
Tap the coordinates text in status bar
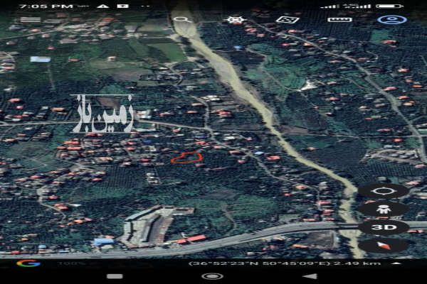(259, 263)
